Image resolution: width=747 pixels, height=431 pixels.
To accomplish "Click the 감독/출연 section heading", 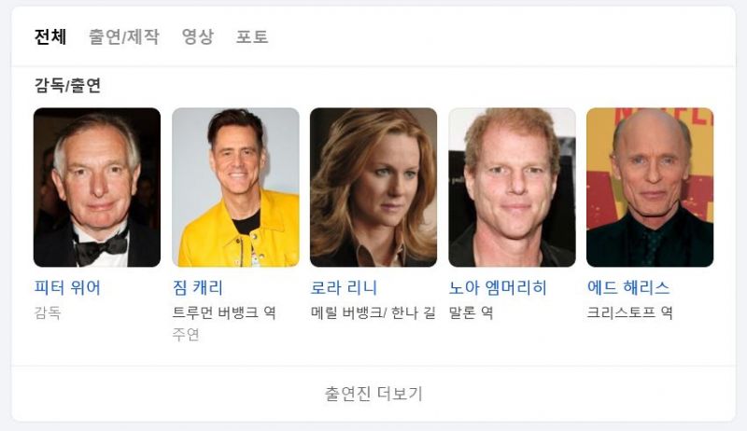I will point(67,86).
